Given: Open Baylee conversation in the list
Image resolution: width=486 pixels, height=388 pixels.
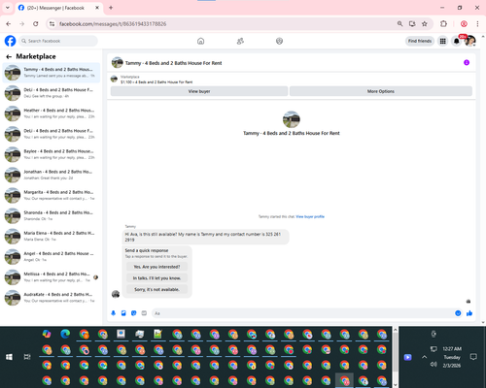Looking at the screenshot, I should (52, 154).
